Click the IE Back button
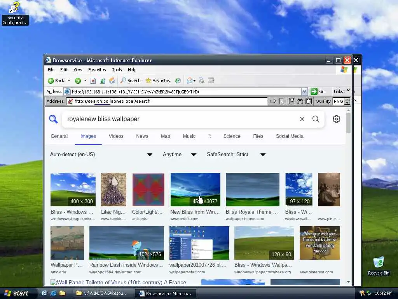 [x=56, y=81]
